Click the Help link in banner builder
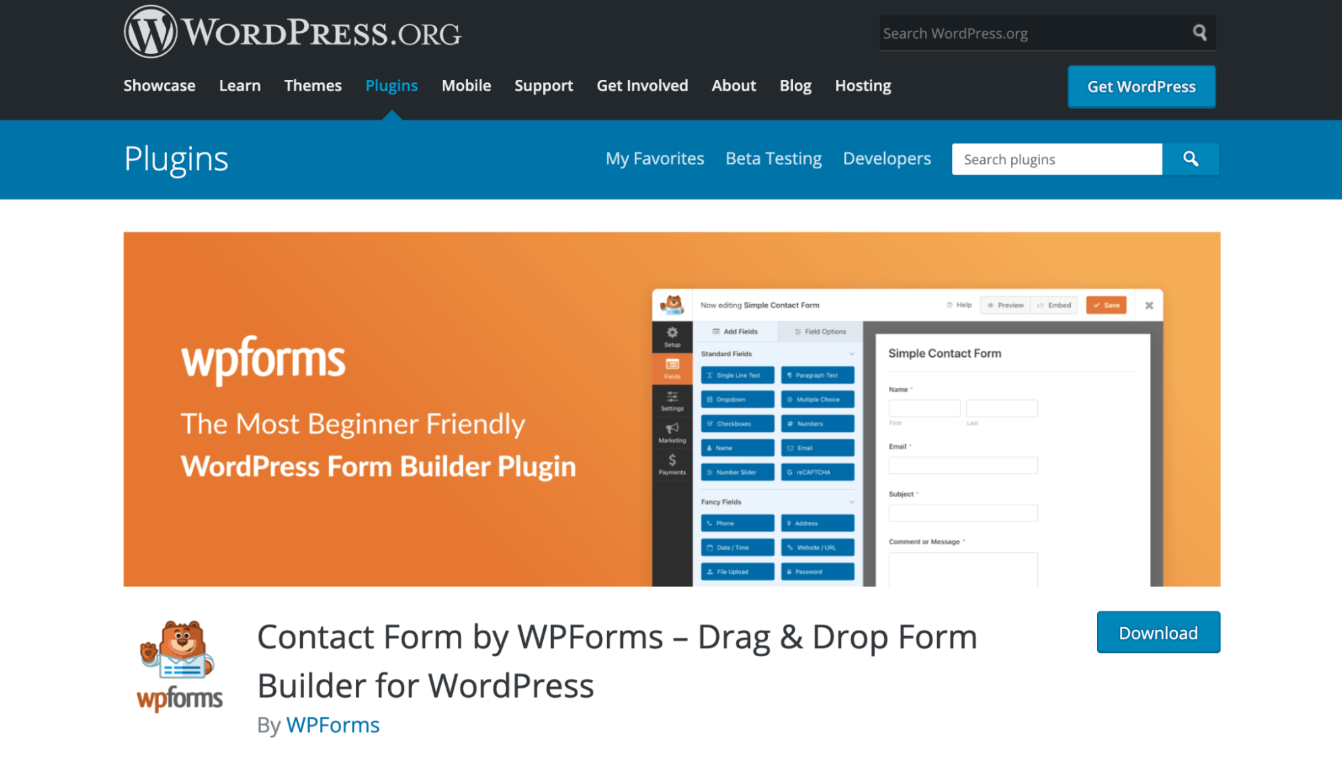This screenshot has height=777, width=1342. 959,305
